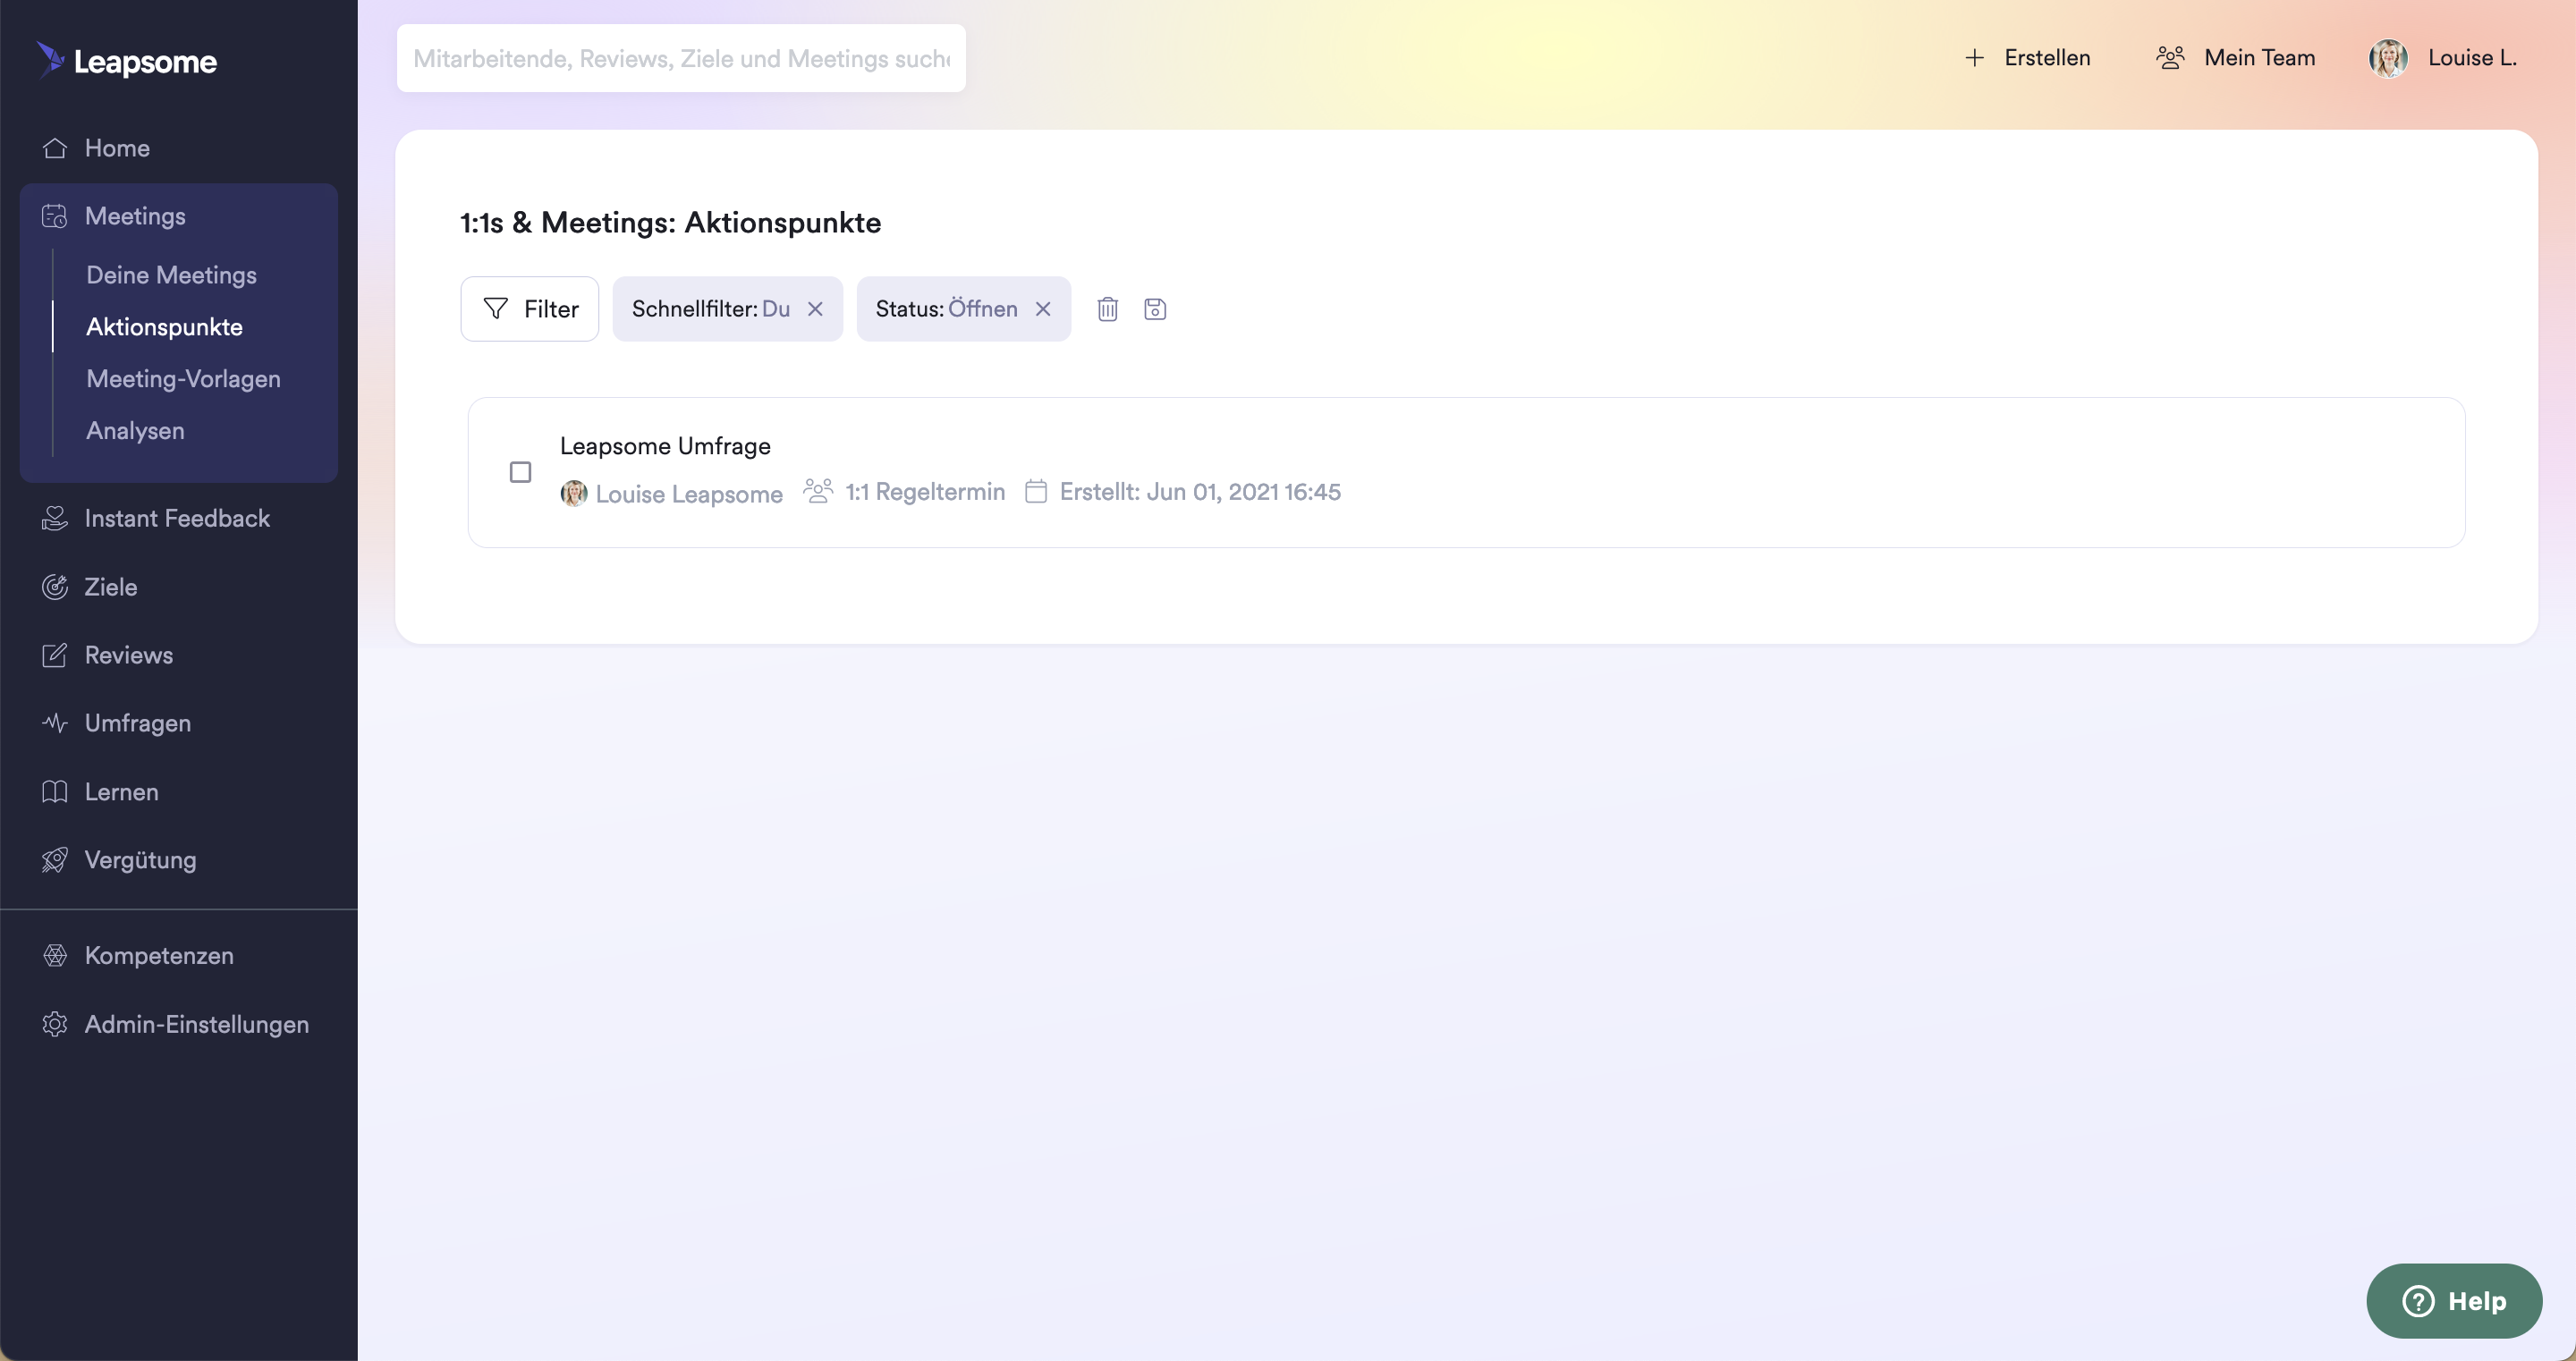Click the question mark icon in Help

coord(2418,1301)
